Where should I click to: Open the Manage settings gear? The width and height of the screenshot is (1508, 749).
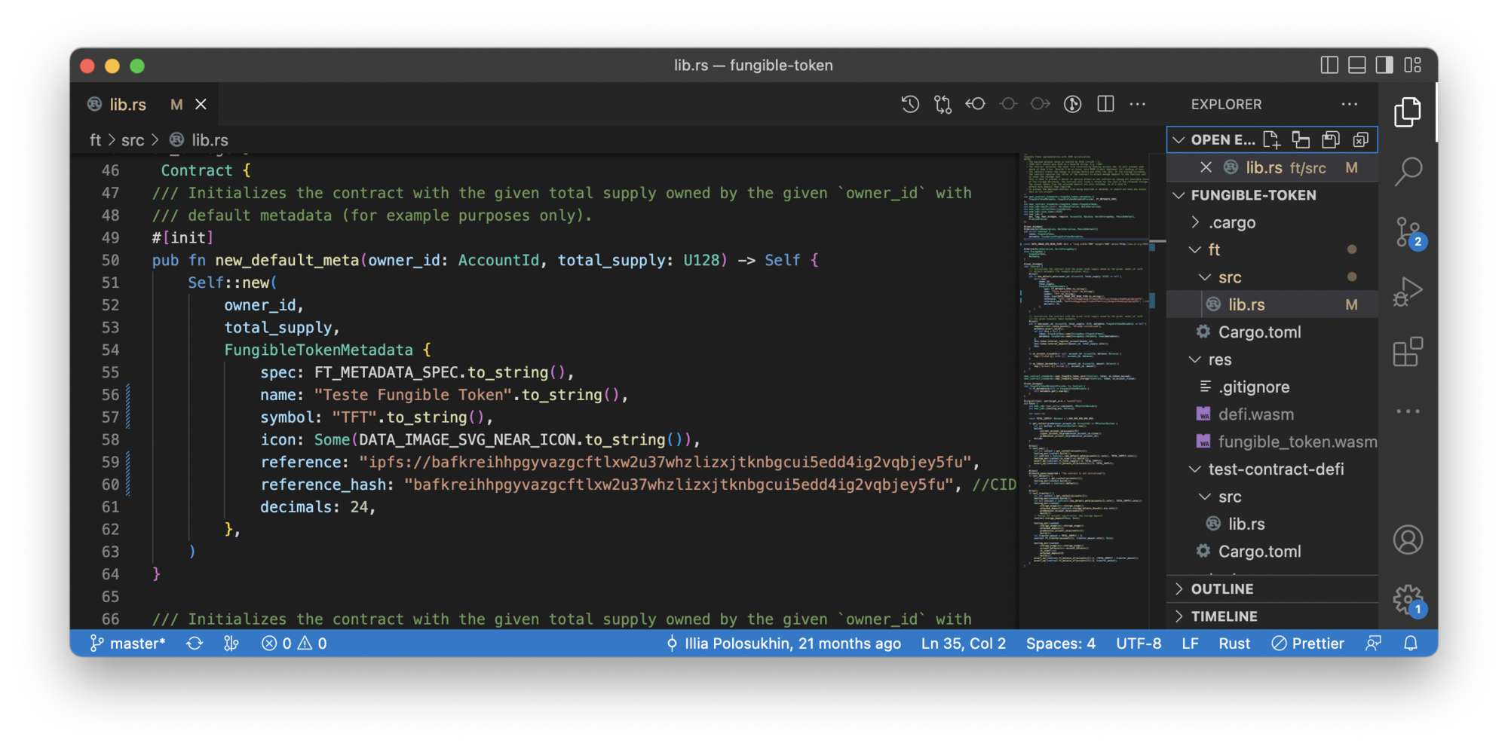pos(1408,600)
